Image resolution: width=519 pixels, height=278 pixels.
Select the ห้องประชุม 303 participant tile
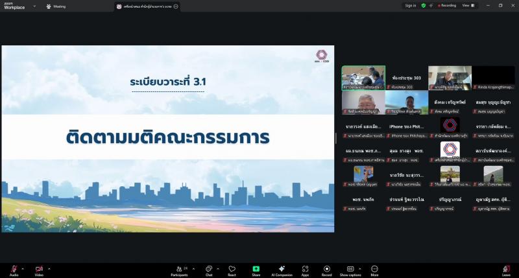407,78
